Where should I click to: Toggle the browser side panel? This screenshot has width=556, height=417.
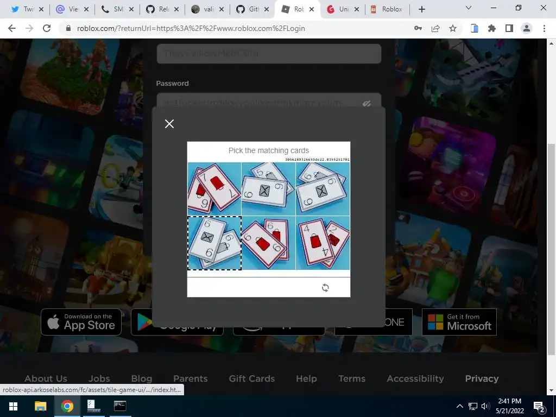[x=509, y=28]
